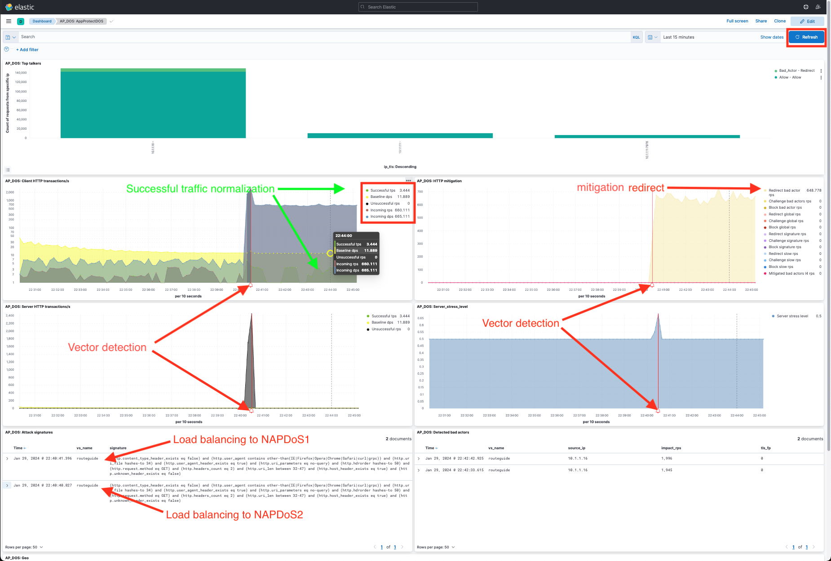The width and height of the screenshot is (831, 561).
Task: Click in the Search Elastic field
Action: [418, 7]
